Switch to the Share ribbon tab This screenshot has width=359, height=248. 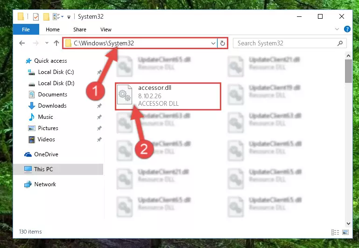click(80, 29)
